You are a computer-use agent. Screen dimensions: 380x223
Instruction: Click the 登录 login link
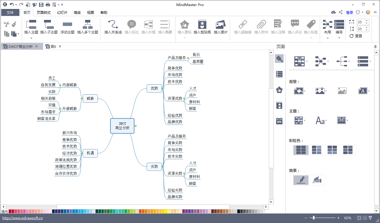click(350, 12)
